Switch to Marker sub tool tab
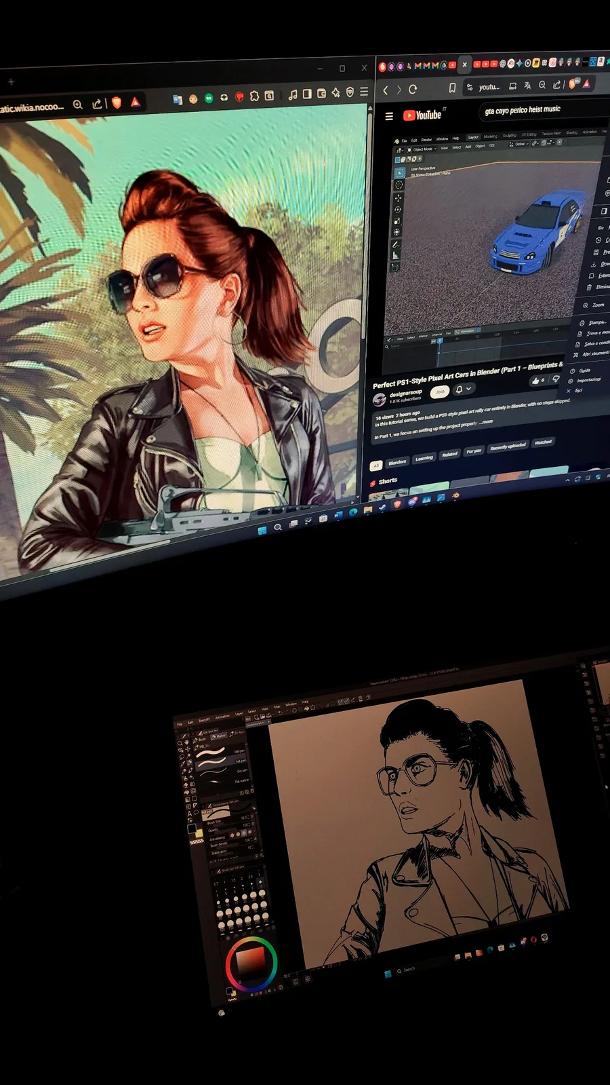 (x=220, y=736)
